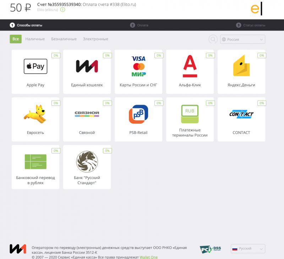284x259 pixels.
Task: Click the 0% badge on Единый кошелек tile
Action: (108, 55)
